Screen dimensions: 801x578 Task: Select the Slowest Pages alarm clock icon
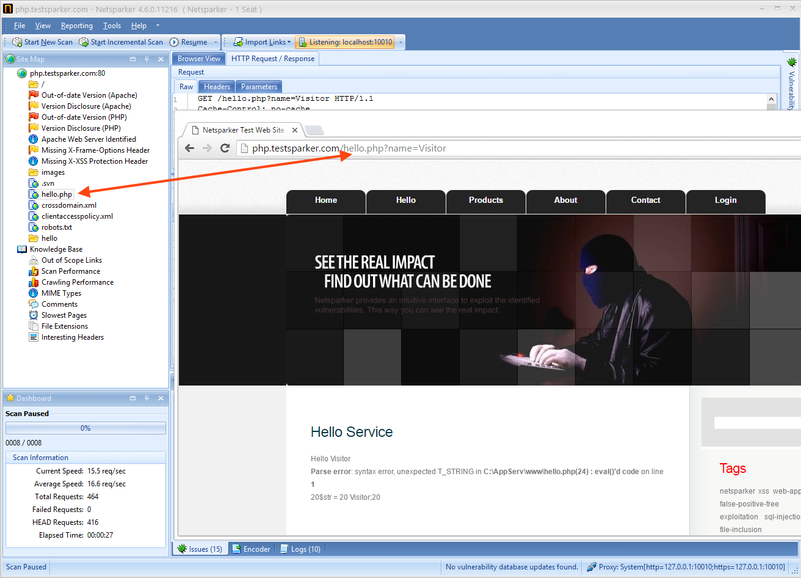(33, 315)
